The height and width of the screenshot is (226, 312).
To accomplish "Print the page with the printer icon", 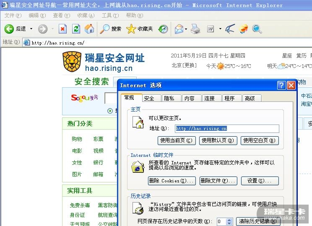I will point(195,29).
